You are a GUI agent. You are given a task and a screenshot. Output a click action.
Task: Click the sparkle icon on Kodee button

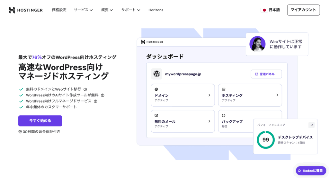[x=300, y=171]
